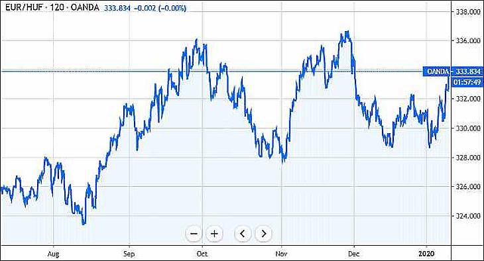Click the Oct label on time axis

point(202,254)
